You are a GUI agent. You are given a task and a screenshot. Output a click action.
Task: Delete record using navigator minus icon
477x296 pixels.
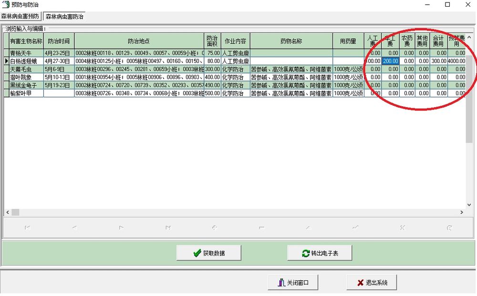tap(261, 228)
